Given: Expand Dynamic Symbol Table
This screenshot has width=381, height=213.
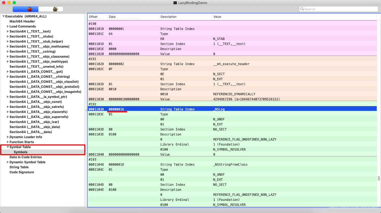Looking at the screenshot, I should [x=8, y=162].
